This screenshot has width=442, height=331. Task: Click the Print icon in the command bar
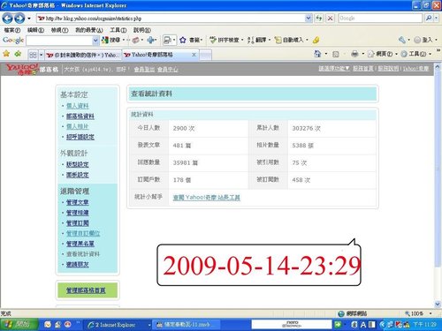[x=354, y=54]
